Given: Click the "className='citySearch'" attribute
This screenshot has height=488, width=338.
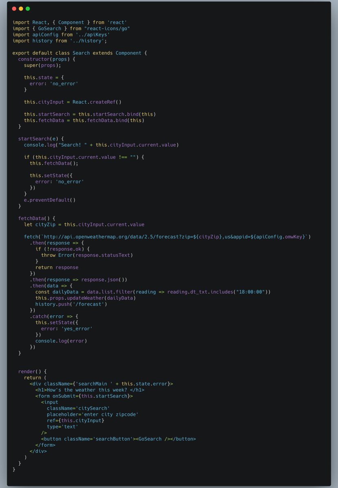Looking at the screenshot, I should point(78,408).
